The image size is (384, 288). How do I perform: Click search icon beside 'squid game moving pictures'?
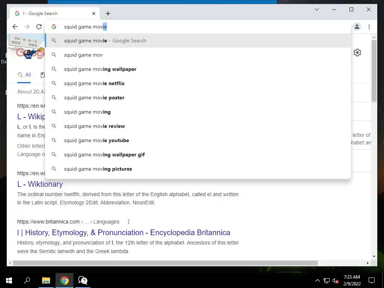(x=54, y=169)
